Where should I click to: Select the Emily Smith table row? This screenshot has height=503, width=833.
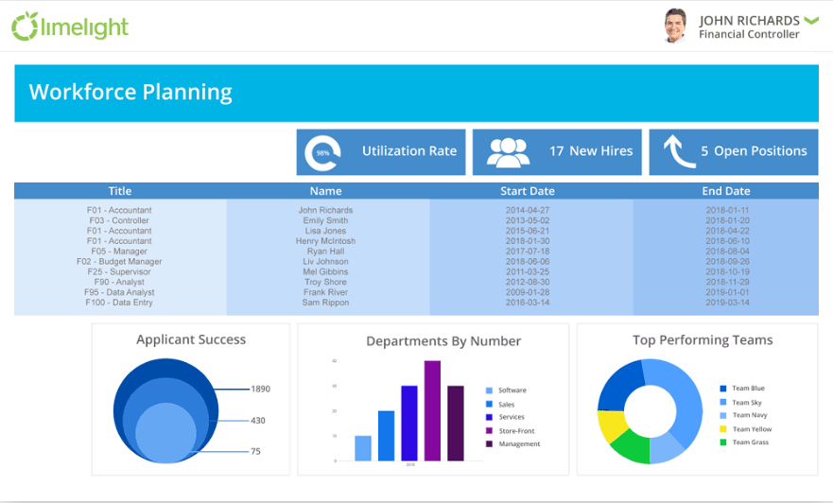coord(416,220)
